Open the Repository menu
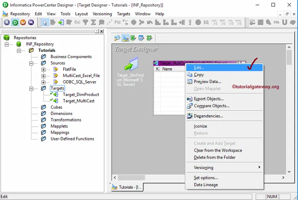 click(x=20, y=14)
